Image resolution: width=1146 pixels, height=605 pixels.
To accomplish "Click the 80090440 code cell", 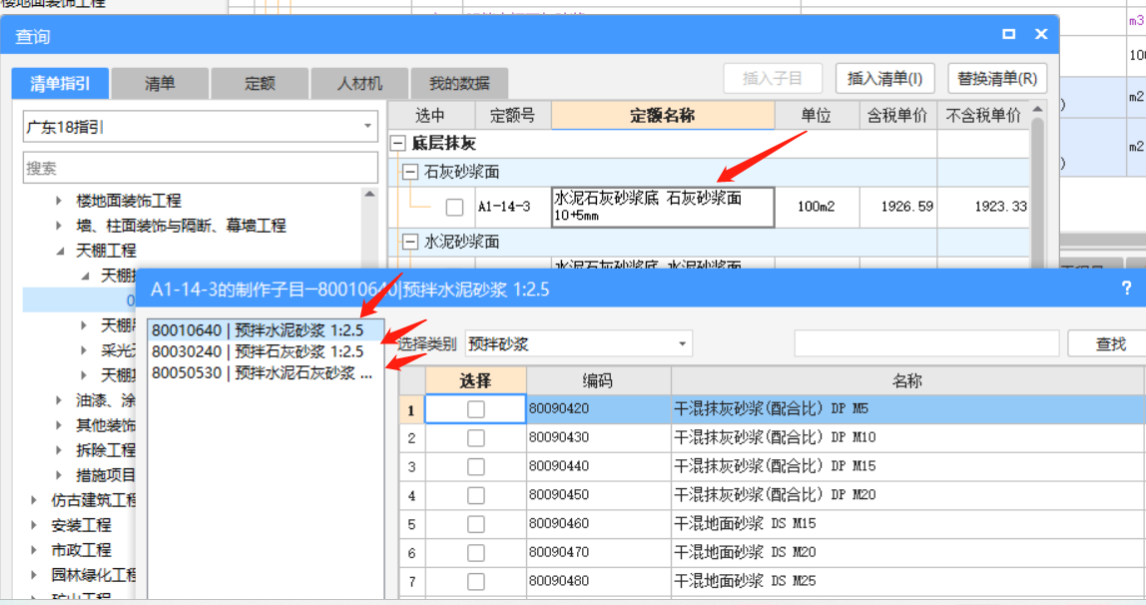I will pyautogui.click(x=598, y=466).
